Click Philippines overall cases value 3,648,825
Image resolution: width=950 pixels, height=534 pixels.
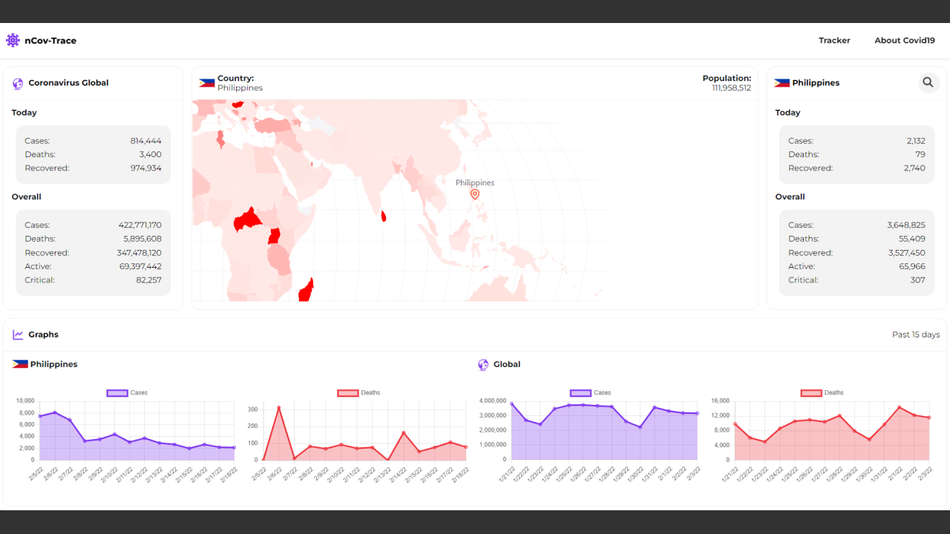(x=906, y=225)
